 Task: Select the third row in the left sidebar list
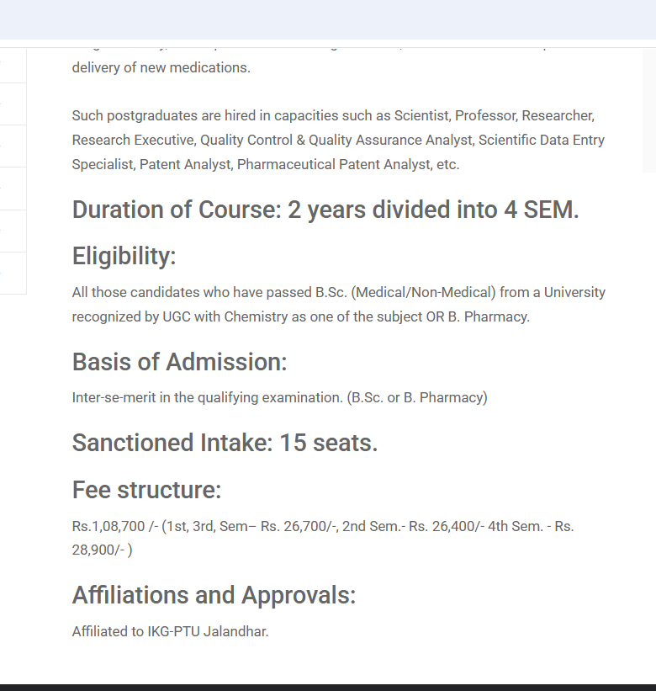point(13,146)
